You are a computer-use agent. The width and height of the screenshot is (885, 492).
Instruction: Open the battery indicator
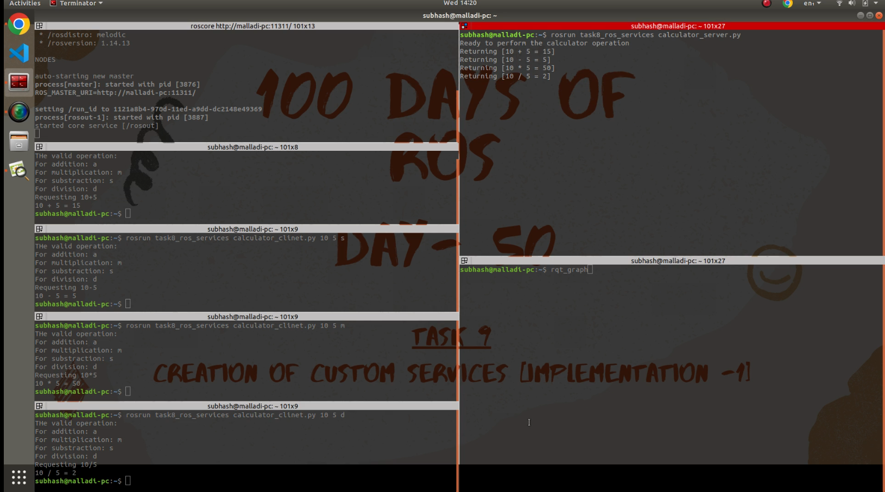pos(865,3)
